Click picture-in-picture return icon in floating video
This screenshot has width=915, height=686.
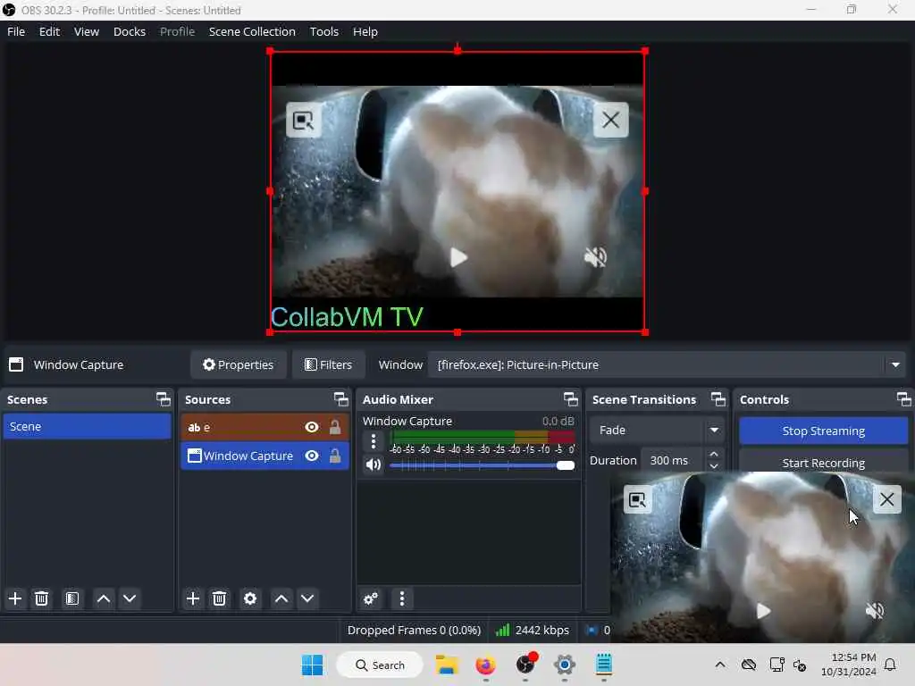click(x=637, y=500)
